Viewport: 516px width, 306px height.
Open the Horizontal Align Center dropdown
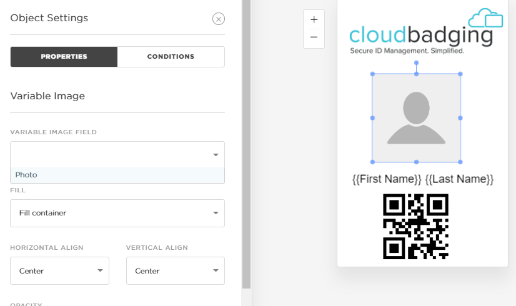(x=59, y=271)
